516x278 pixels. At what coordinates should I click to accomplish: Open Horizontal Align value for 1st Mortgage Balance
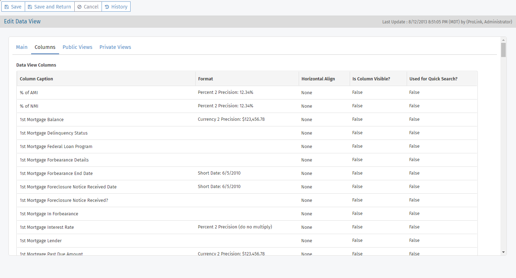[306, 120]
